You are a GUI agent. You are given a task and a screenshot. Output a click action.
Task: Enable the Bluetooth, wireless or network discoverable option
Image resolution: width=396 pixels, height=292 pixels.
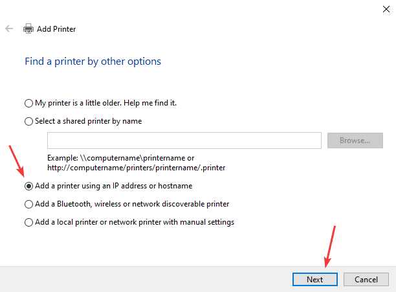[x=28, y=204]
